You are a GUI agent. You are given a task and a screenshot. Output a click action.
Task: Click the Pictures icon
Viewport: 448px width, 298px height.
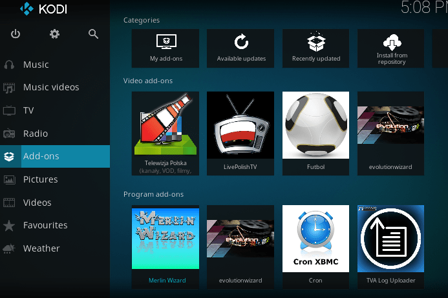(9, 179)
